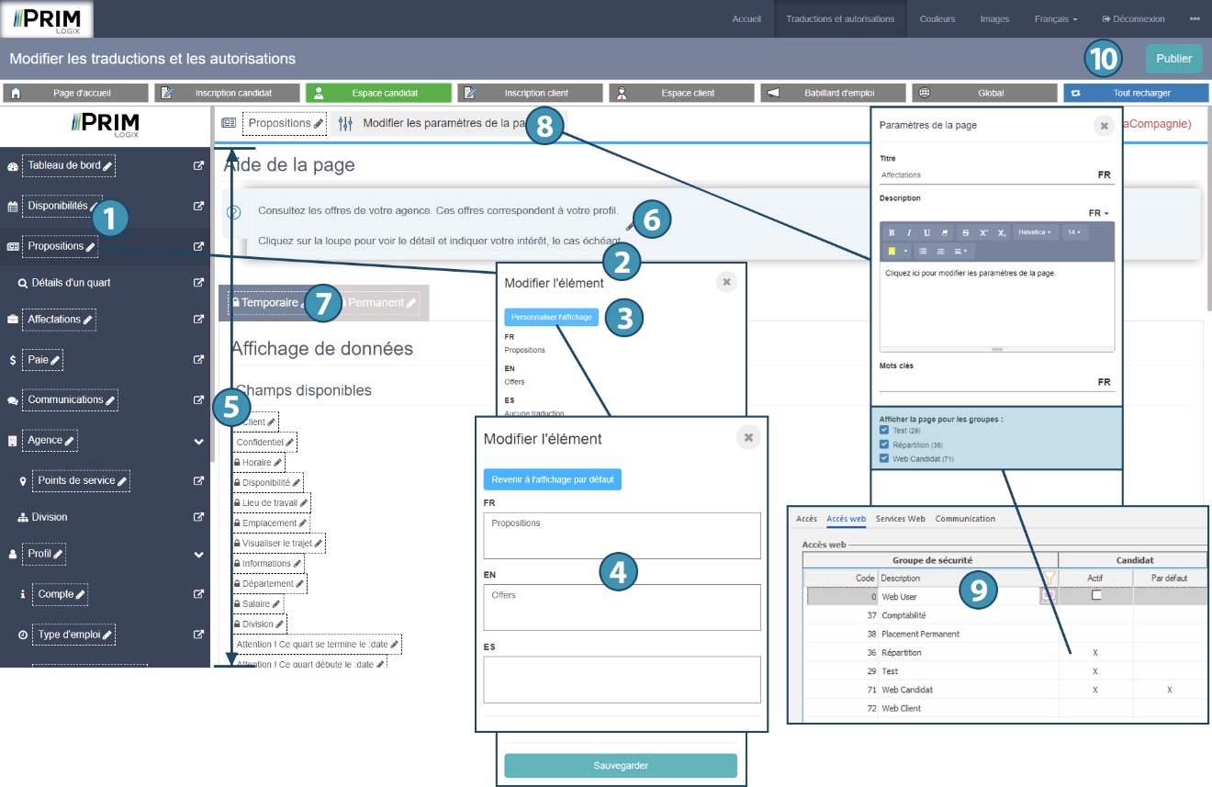
Task: Uncheck the Test (29) group checkbox
Action: 884,430
